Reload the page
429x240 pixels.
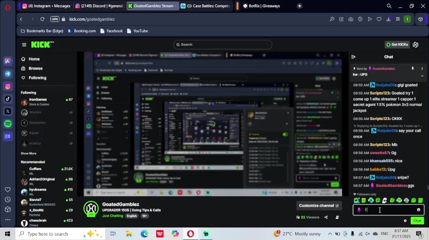pyautogui.click(x=42, y=19)
